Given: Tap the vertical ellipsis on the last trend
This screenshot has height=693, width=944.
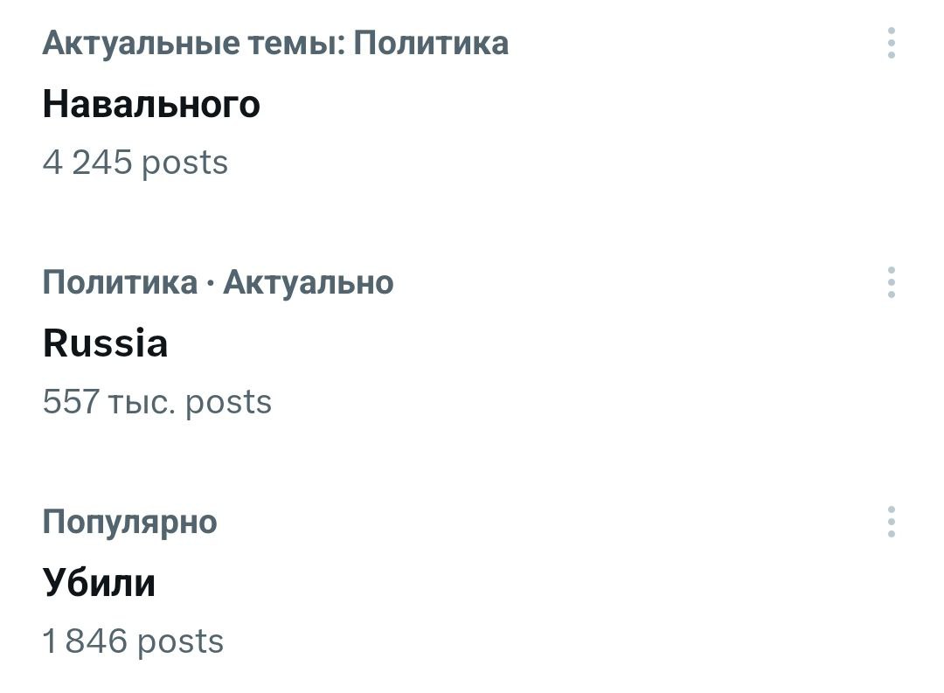Looking at the screenshot, I should coord(891,522).
